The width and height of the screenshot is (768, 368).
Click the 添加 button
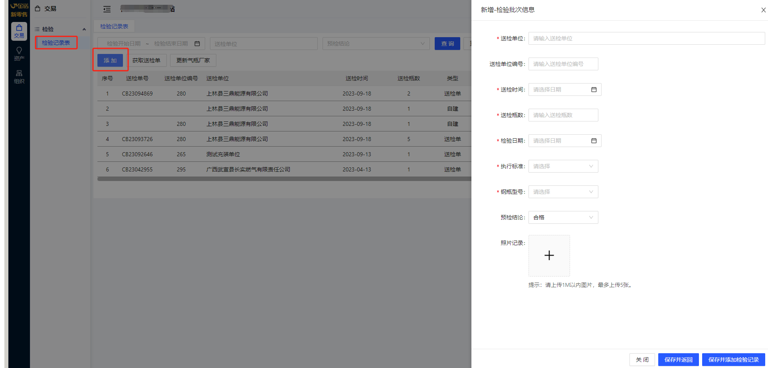coord(110,60)
